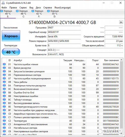
Task: Click the Хорошо health status button
Action: click(11, 36)
